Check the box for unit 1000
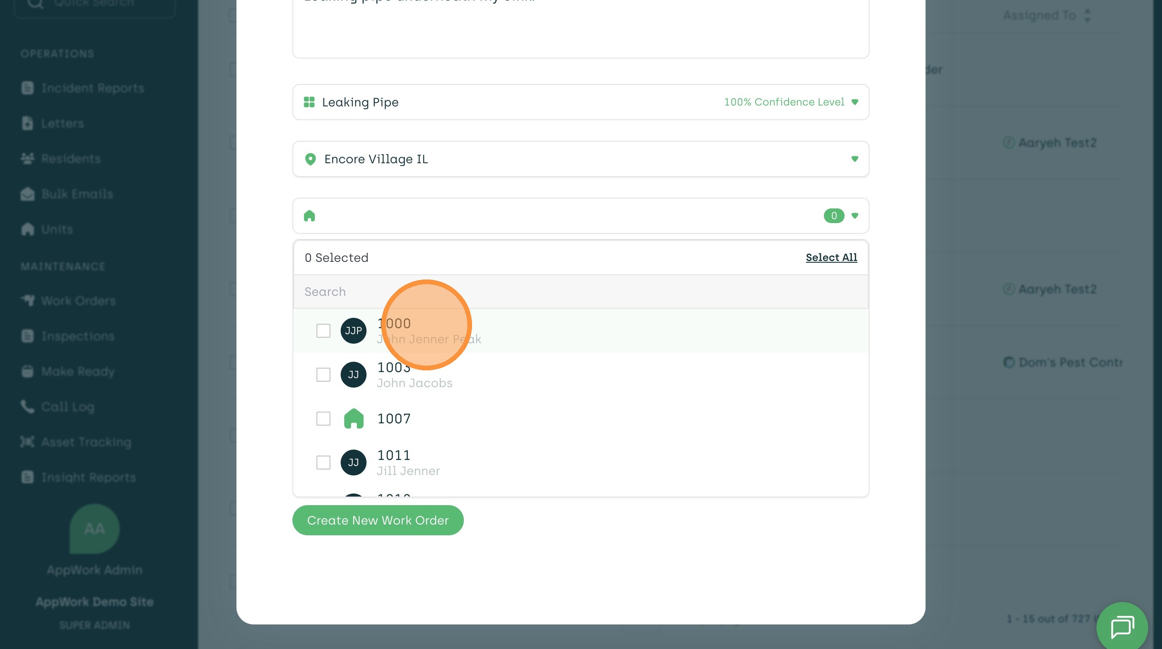Viewport: 1162px width, 649px height. pos(323,331)
